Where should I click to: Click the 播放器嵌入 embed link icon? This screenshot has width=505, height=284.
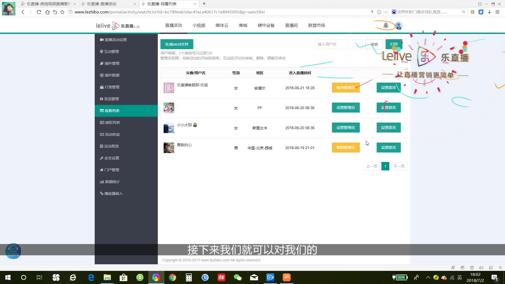pos(102,193)
